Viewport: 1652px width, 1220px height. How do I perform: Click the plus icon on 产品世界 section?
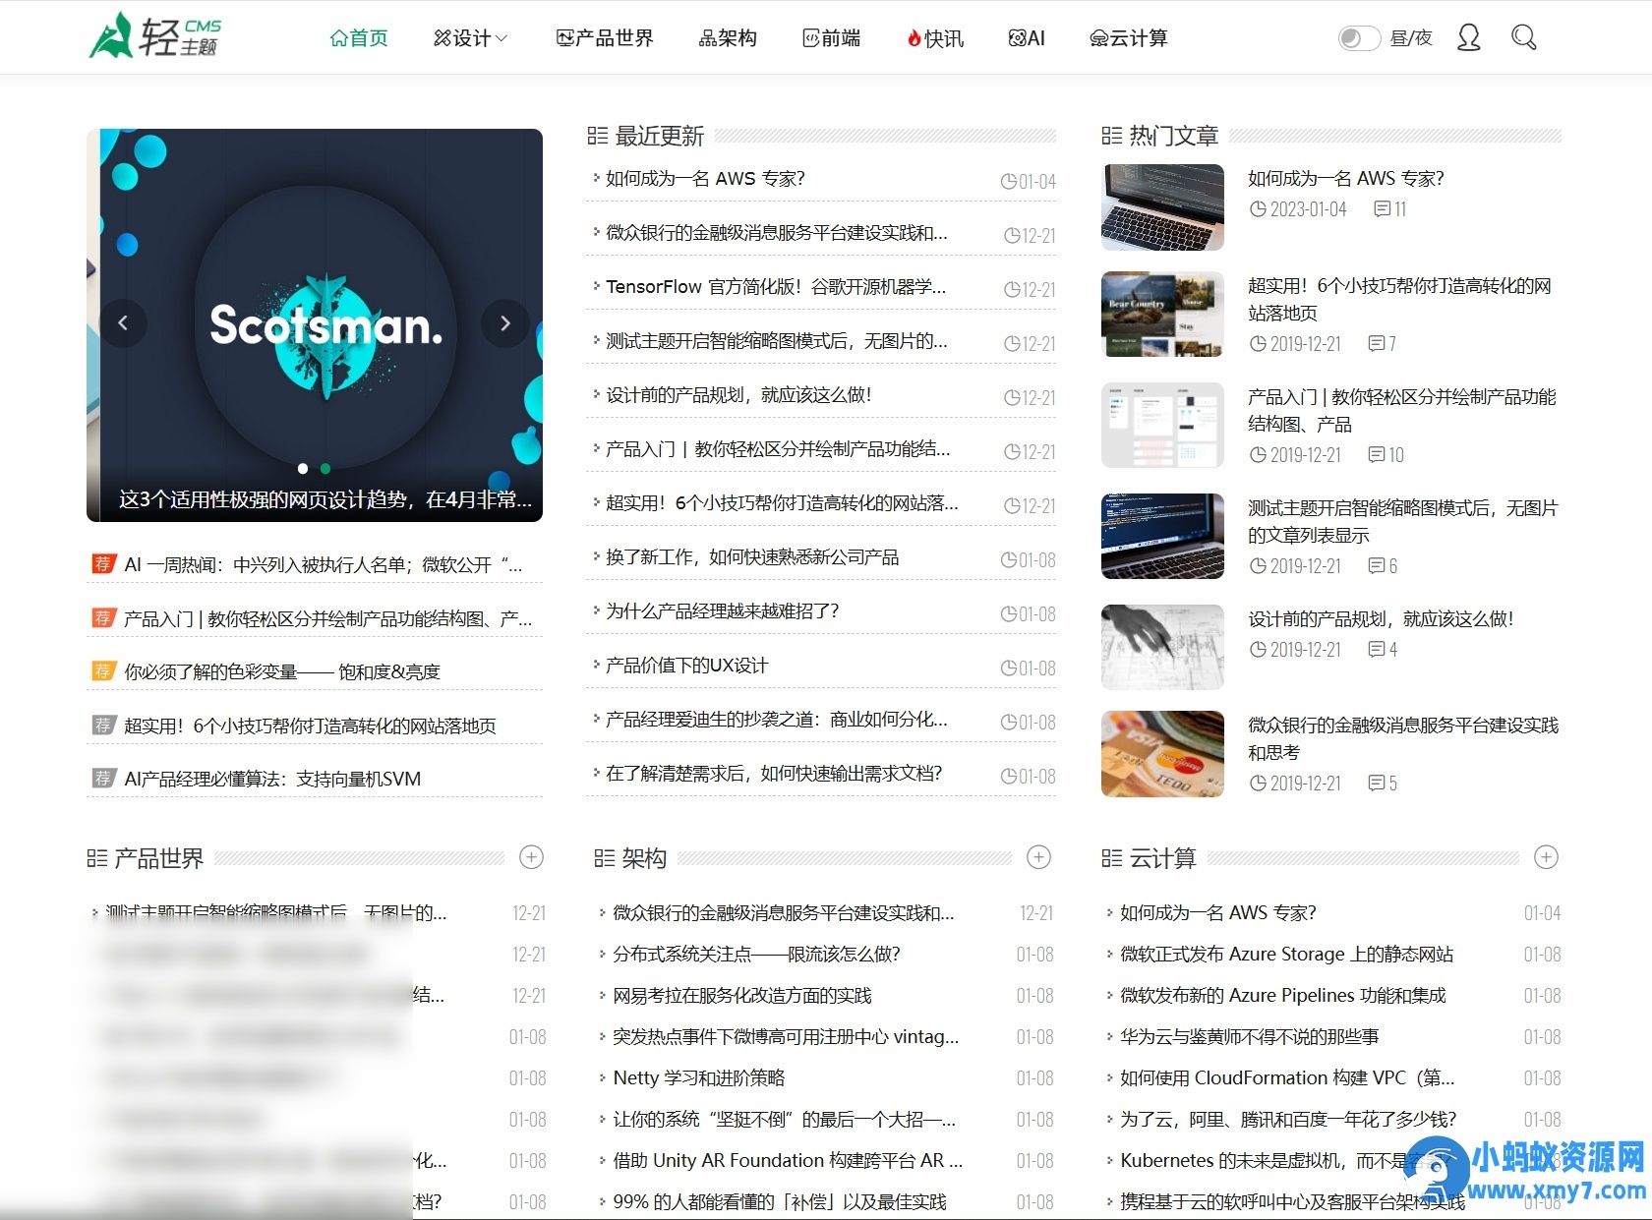coord(531,857)
